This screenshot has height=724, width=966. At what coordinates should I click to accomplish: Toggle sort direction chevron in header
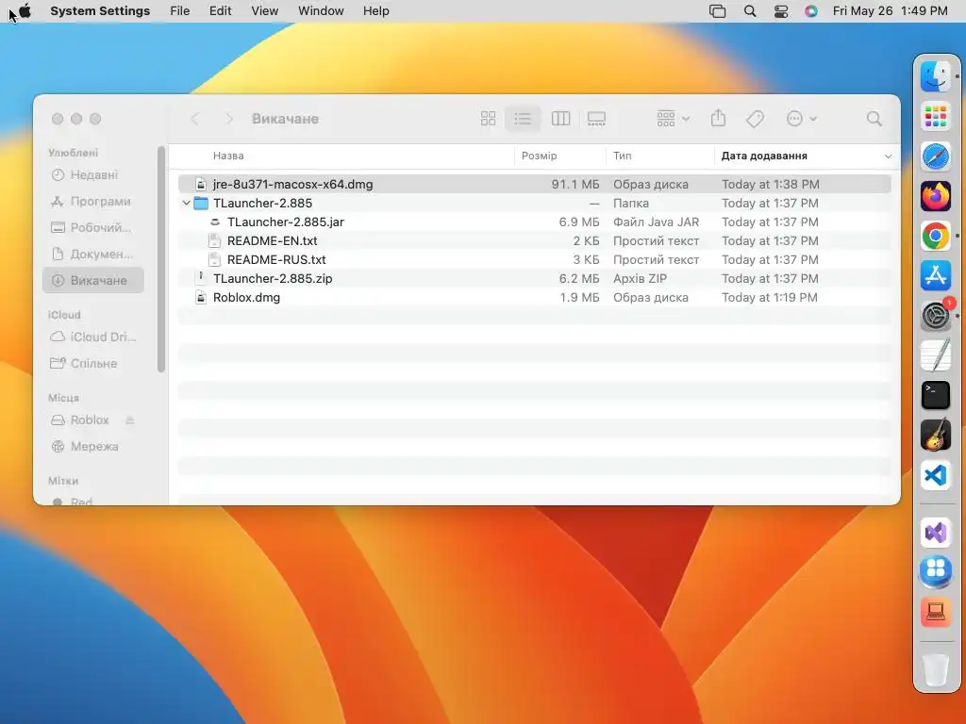(888, 156)
